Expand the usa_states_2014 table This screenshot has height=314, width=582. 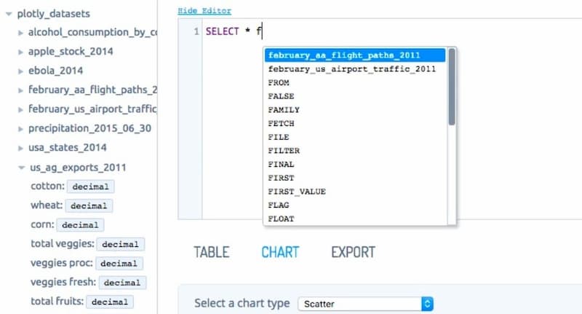[21, 148]
